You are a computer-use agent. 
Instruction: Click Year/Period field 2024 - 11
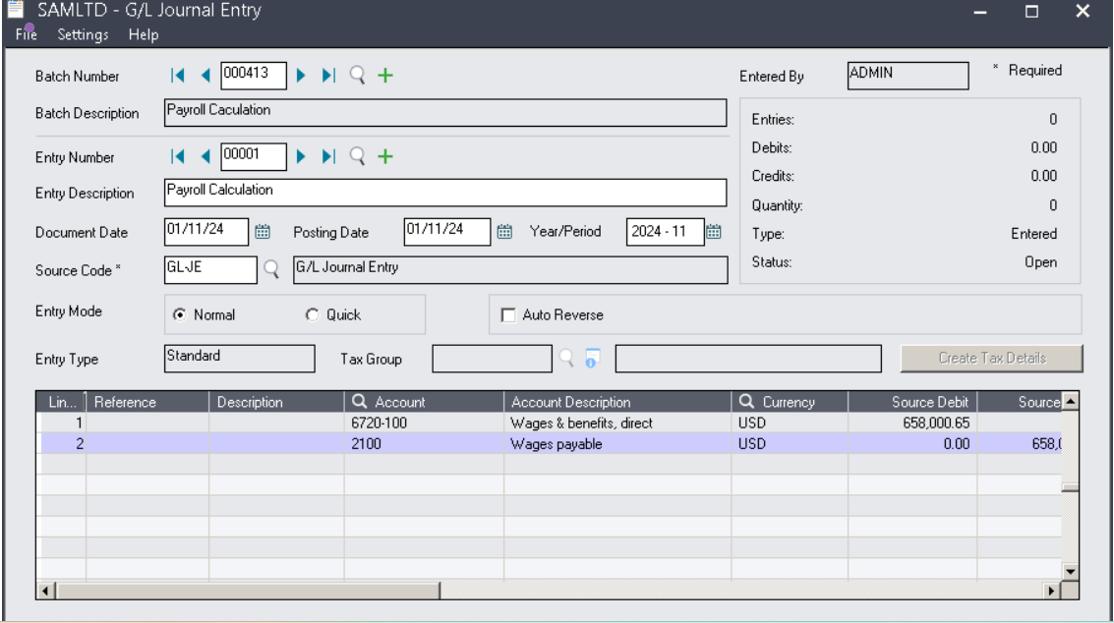pyautogui.click(x=665, y=232)
